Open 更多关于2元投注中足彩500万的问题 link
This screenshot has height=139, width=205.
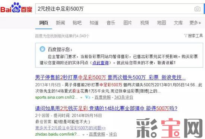pos(70,128)
